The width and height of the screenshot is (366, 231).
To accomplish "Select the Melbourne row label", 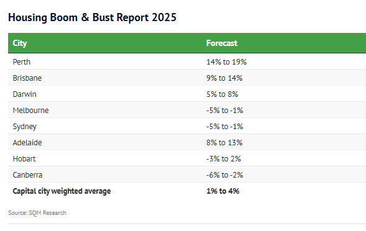I will coord(30,110).
